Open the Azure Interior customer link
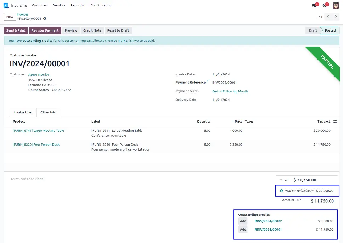 [39, 75]
